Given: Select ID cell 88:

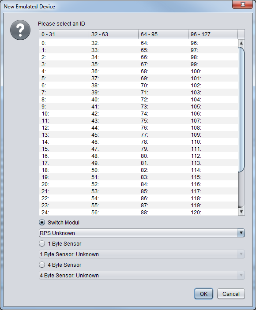Looking at the screenshot, I should (x=163, y=213).
